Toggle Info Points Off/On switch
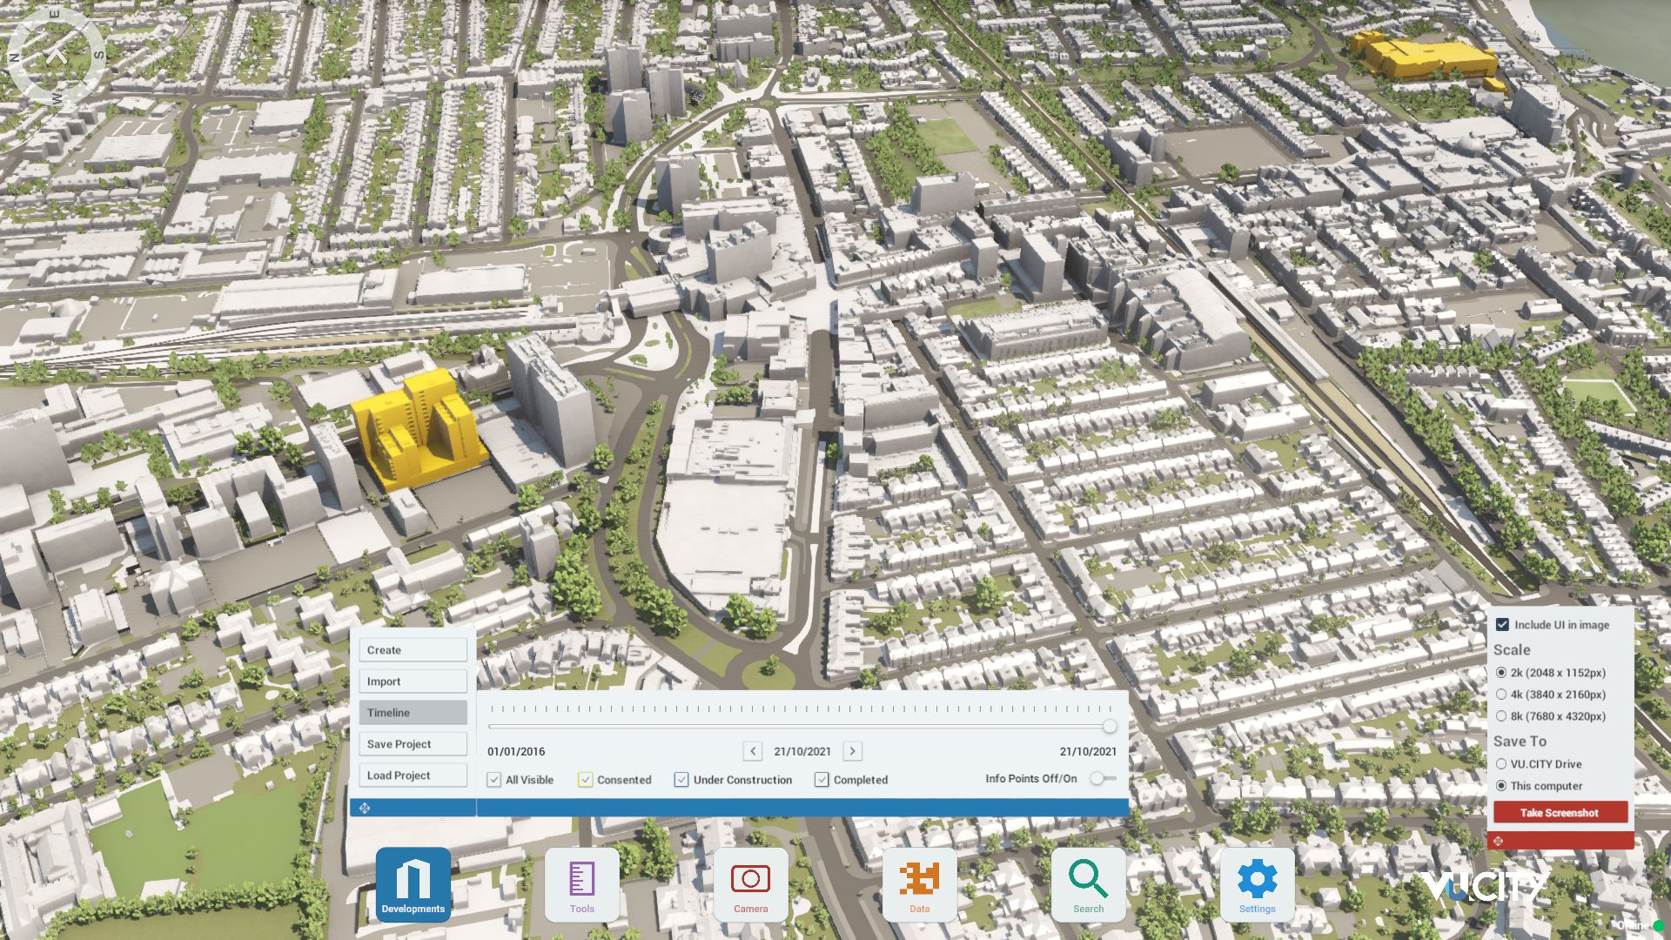Image resolution: width=1671 pixels, height=940 pixels. point(1098,780)
